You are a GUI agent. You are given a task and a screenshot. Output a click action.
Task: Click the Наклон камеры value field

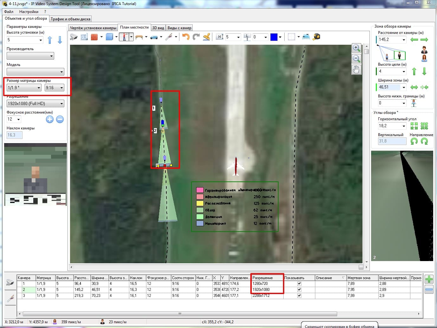click(15, 135)
